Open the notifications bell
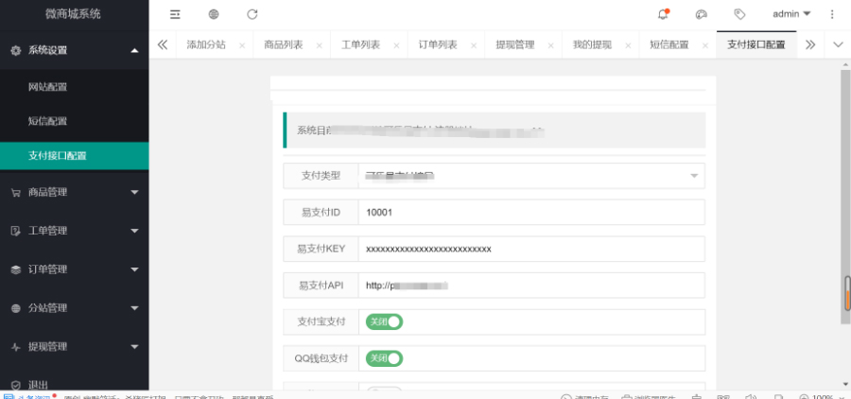 coord(663,15)
